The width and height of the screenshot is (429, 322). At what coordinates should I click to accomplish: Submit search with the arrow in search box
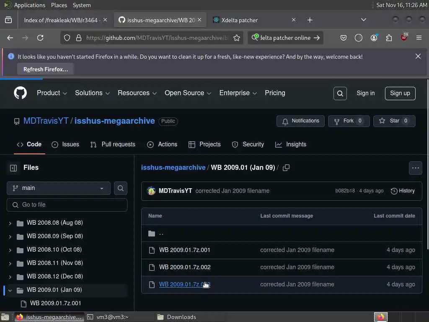point(317,38)
